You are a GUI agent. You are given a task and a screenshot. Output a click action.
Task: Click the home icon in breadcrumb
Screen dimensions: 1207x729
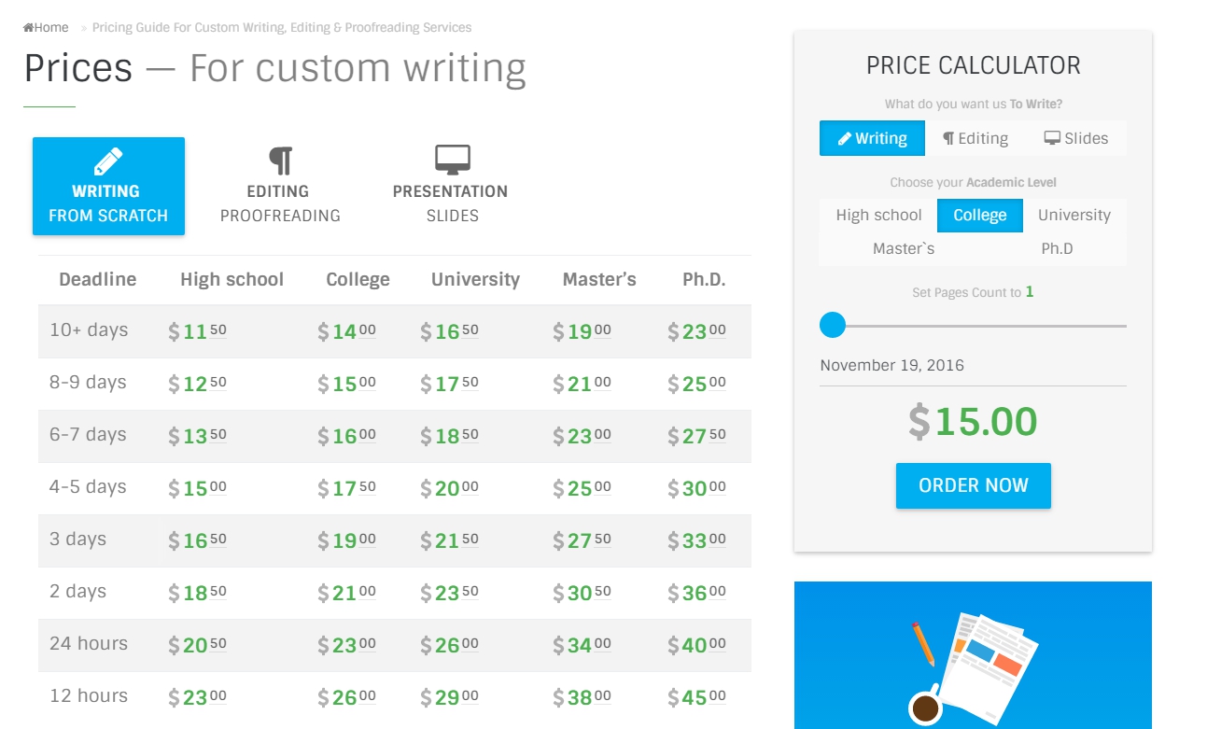(x=29, y=28)
